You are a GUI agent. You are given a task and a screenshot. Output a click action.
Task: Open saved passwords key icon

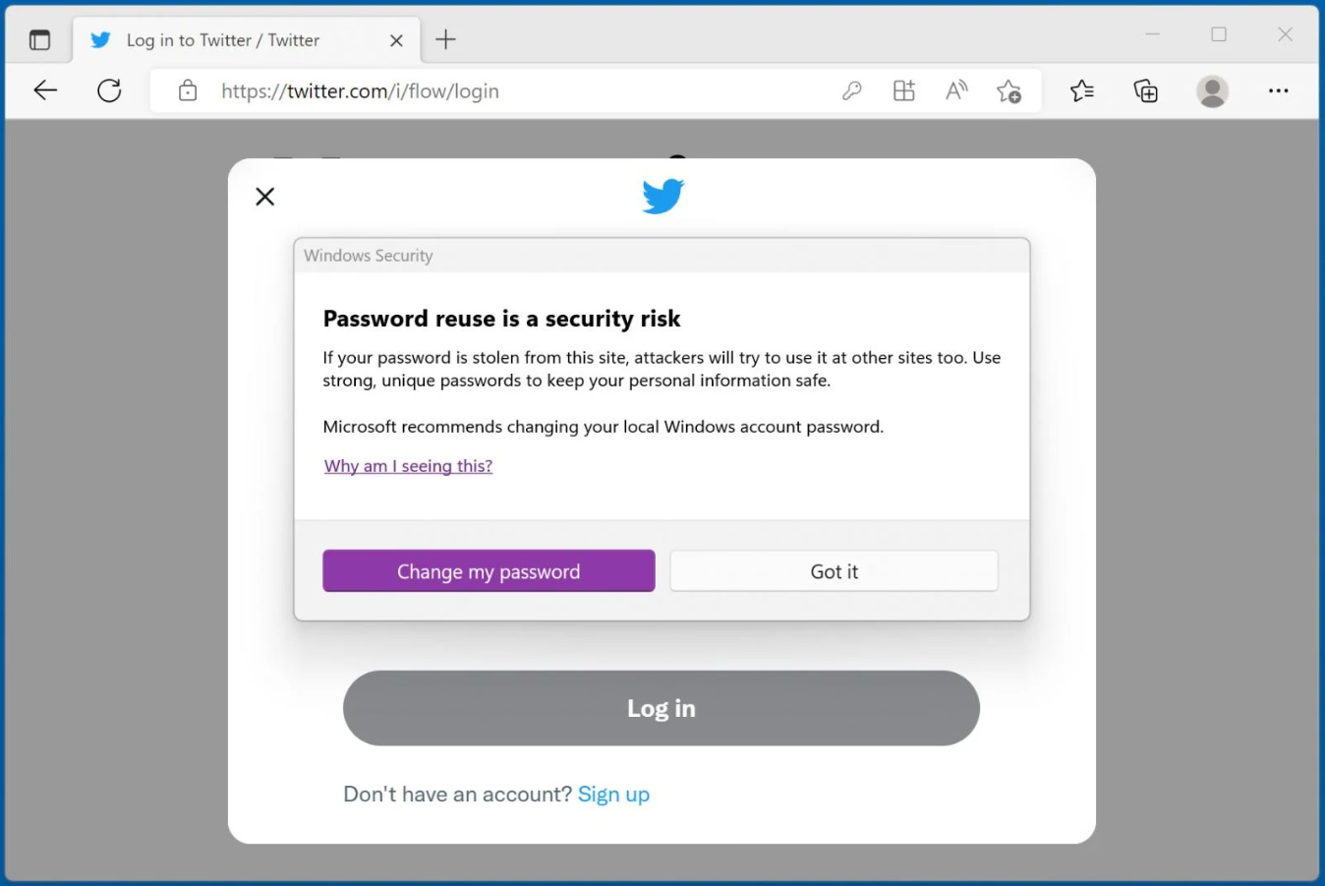click(x=852, y=91)
